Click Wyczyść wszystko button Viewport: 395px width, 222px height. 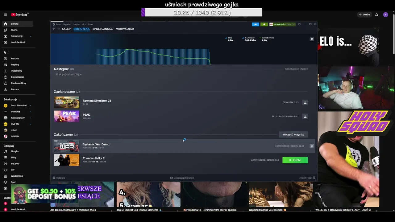point(293,134)
